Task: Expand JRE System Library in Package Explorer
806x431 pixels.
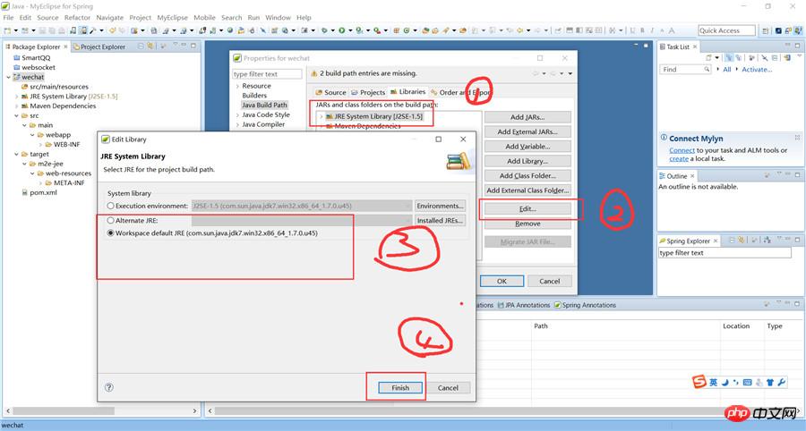Action: [x=16, y=97]
